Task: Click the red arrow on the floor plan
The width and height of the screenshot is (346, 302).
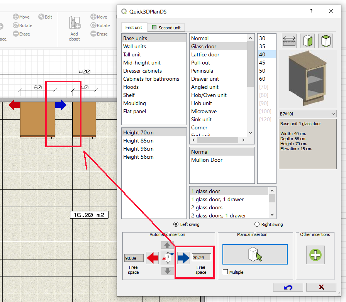Action: coord(14,105)
